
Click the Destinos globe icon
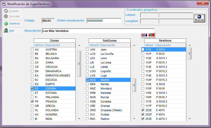click(6, 23)
